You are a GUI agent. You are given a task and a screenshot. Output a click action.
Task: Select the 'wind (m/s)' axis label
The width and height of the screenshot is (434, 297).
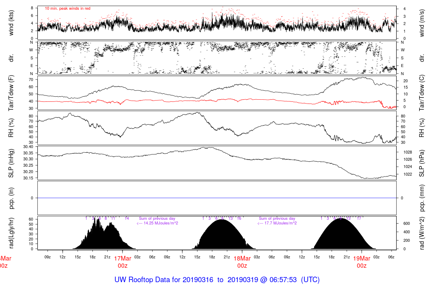tap(422, 23)
